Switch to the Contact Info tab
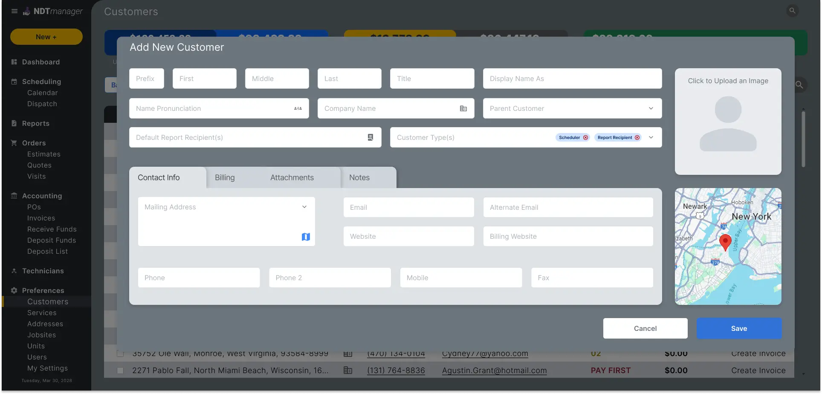The height and width of the screenshot is (394, 822). tap(168, 177)
